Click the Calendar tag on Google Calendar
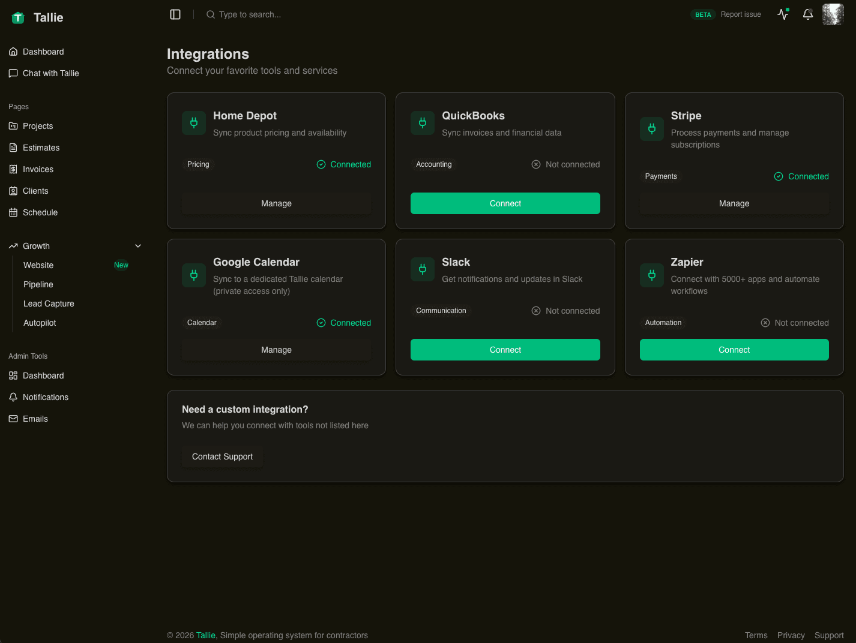Screen dimensions: 856x643 coord(202,323)
